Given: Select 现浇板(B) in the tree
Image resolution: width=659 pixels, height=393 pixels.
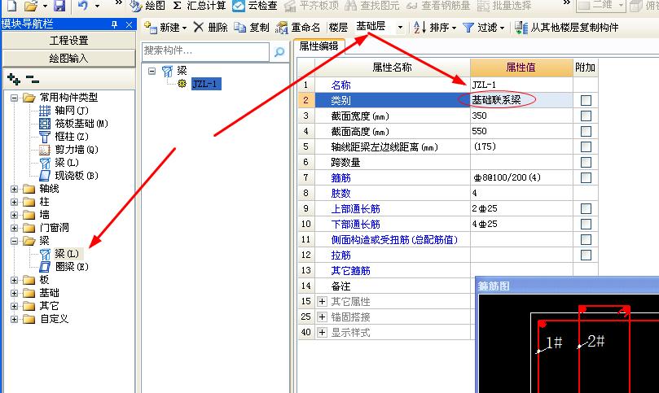Looking at the screenshot, I should coord(68,176).
